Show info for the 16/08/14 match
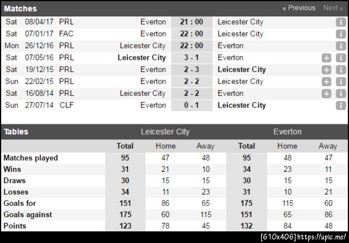 click(x=341, y=94)
